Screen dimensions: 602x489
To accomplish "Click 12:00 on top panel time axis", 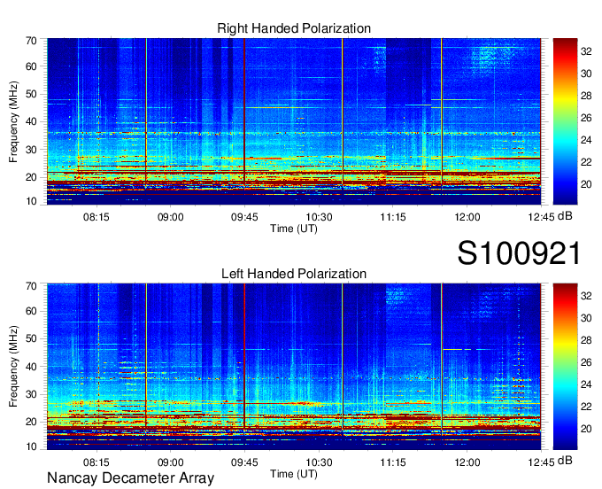I will point(467,217).
